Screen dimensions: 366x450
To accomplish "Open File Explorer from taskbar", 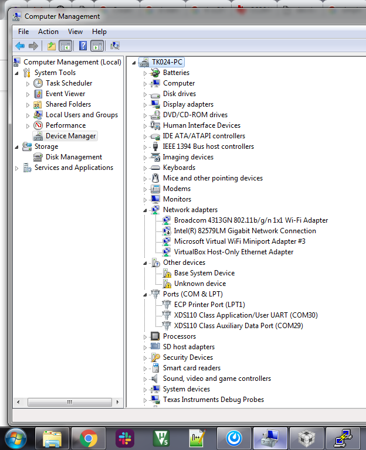I will pos(52,439).
